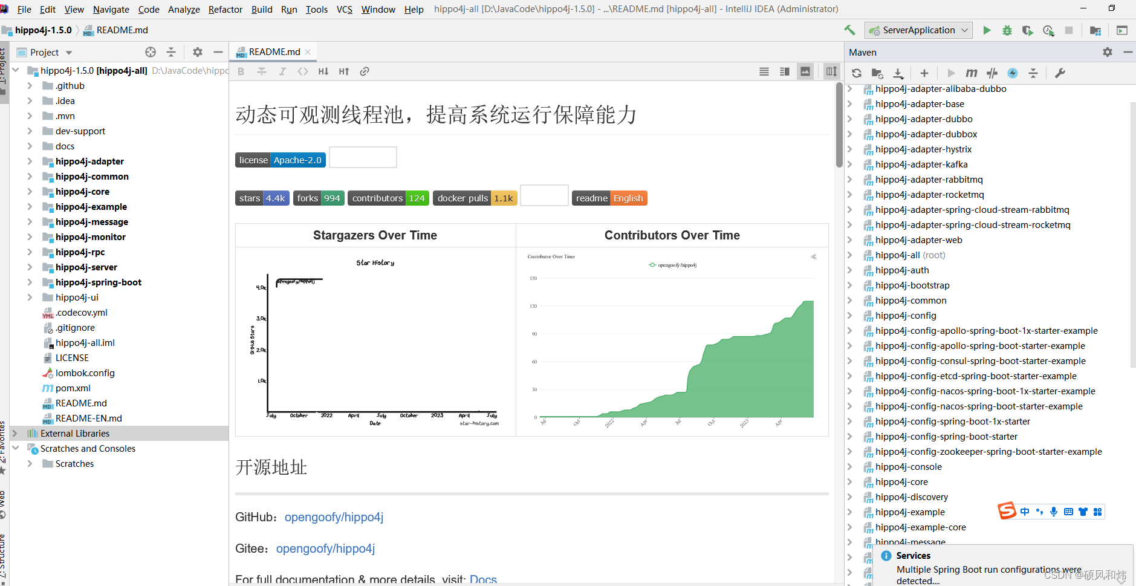
Task: Click the editor preview vertical scrollbar
Action: coord(839,125)
